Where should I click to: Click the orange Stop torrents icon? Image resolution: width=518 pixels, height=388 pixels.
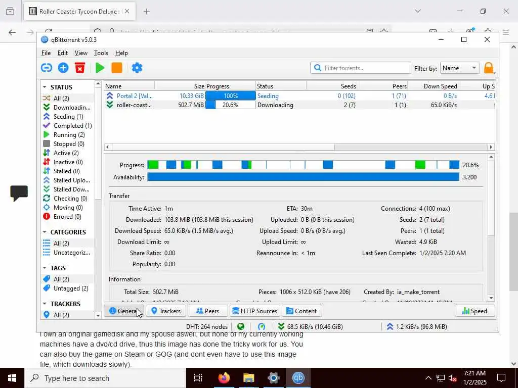click(x=117, y=68)
